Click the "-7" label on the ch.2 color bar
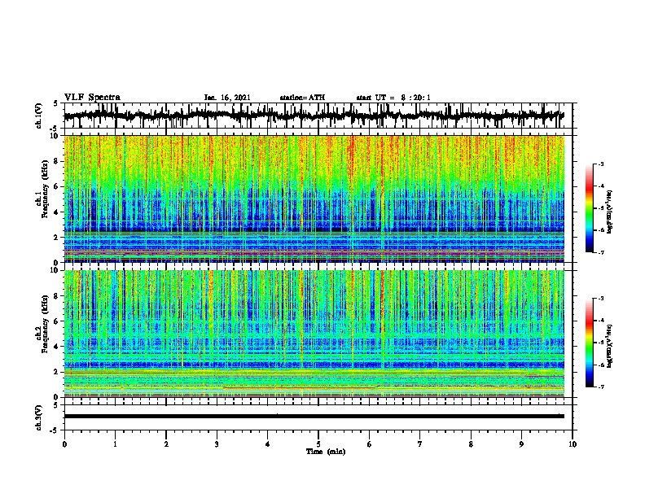 [x=600, y=387]
